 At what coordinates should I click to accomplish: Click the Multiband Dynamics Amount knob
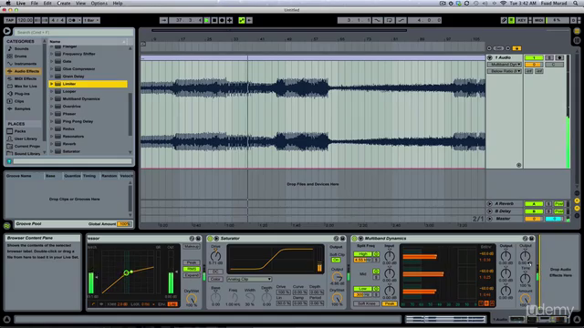(526, 299)
